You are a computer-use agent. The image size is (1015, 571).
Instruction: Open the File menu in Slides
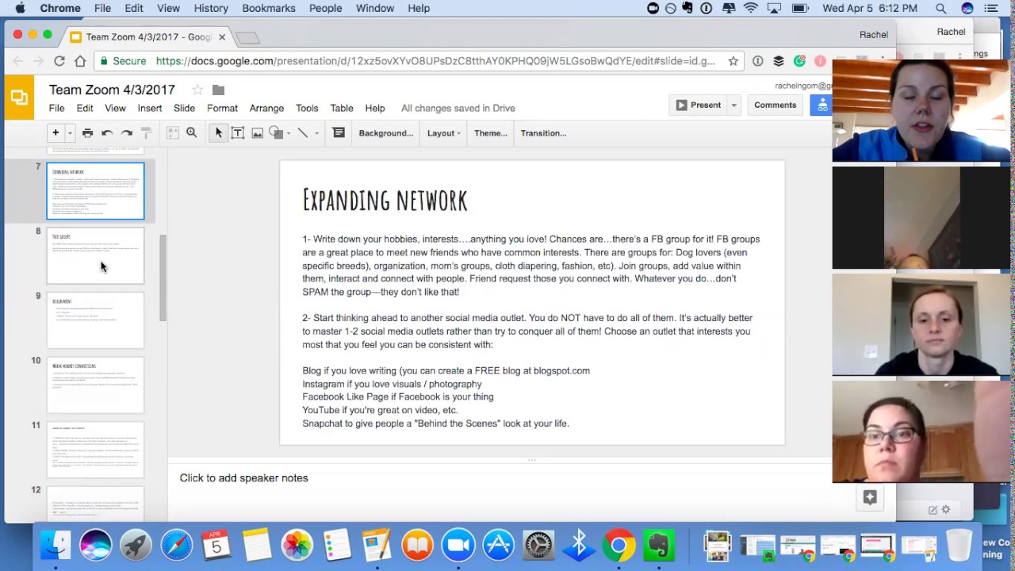pyautogui.click(x=57, y=108)
